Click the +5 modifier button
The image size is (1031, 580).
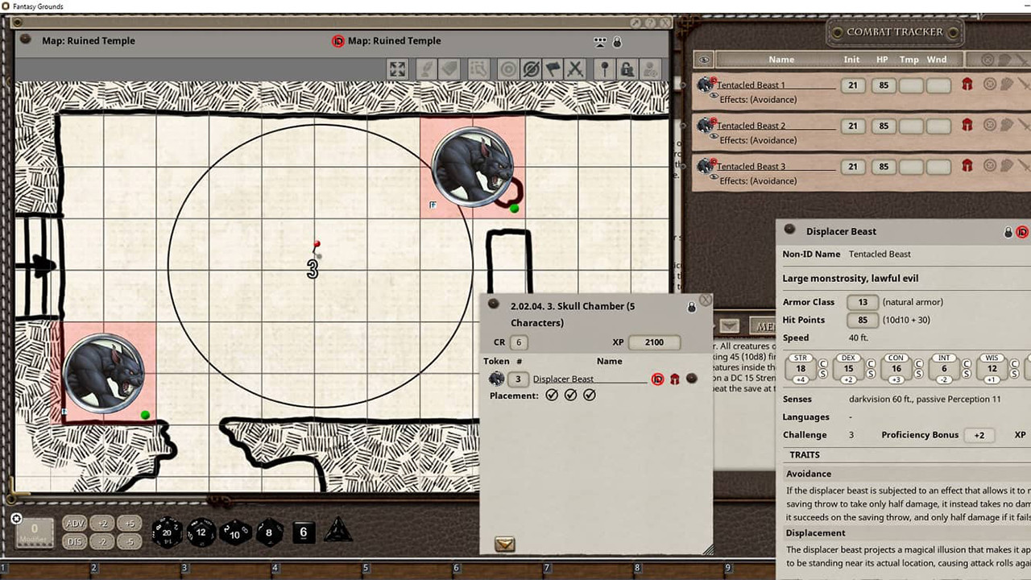click(129, 524)
